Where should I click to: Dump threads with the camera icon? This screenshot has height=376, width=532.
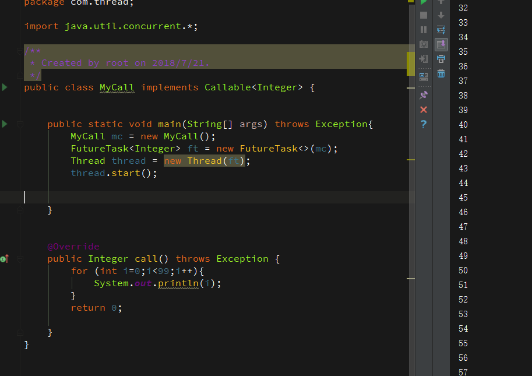tap(424, 44)
